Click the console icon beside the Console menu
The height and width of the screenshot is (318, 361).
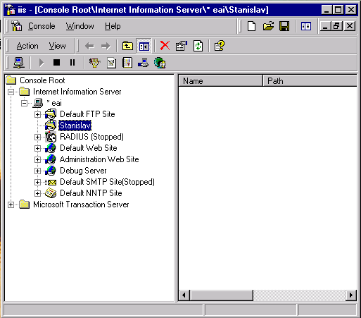click(x=17, y=26)
